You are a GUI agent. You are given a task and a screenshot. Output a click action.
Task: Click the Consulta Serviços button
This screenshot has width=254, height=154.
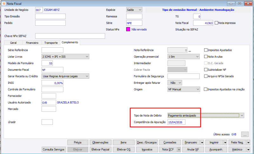point(54,150)
